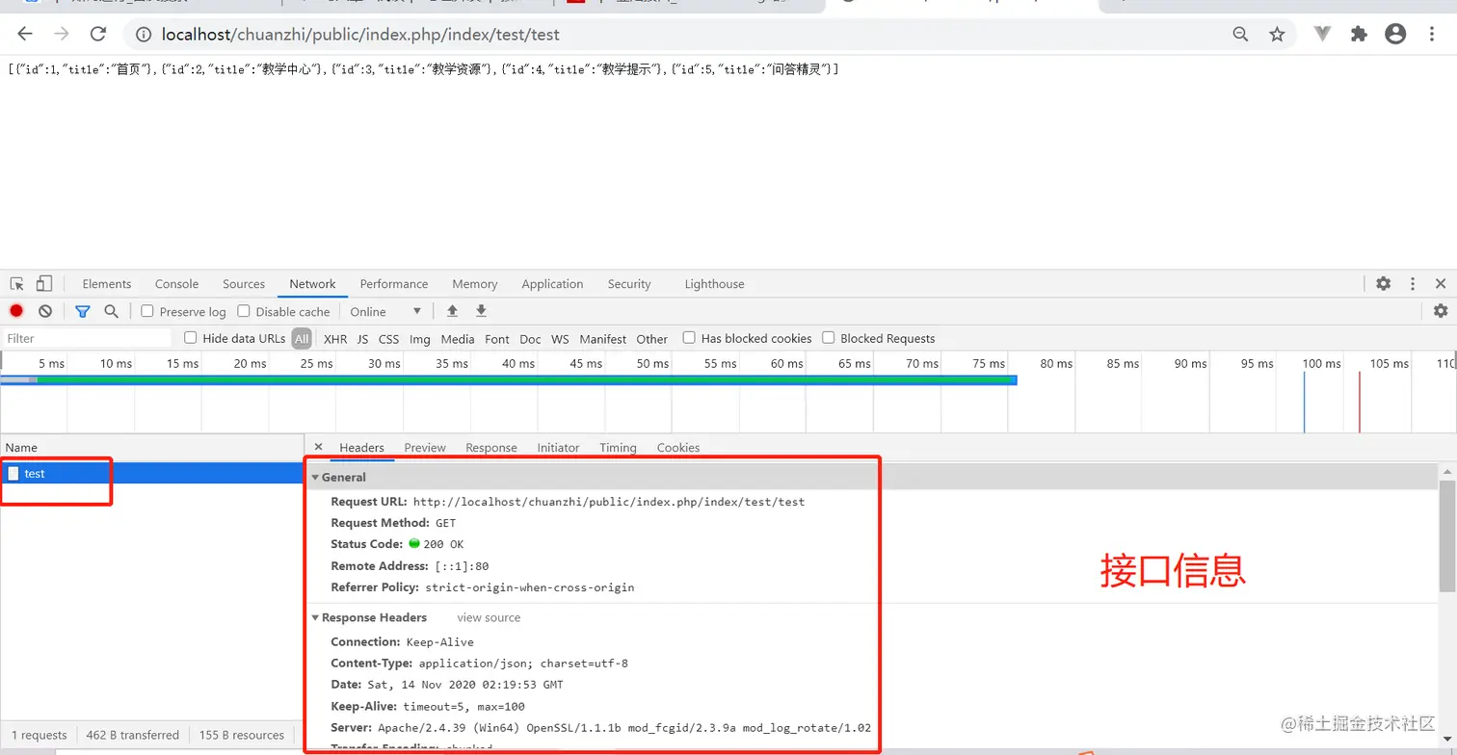Select the test request row
The image size is (1457, 755).
151,473
